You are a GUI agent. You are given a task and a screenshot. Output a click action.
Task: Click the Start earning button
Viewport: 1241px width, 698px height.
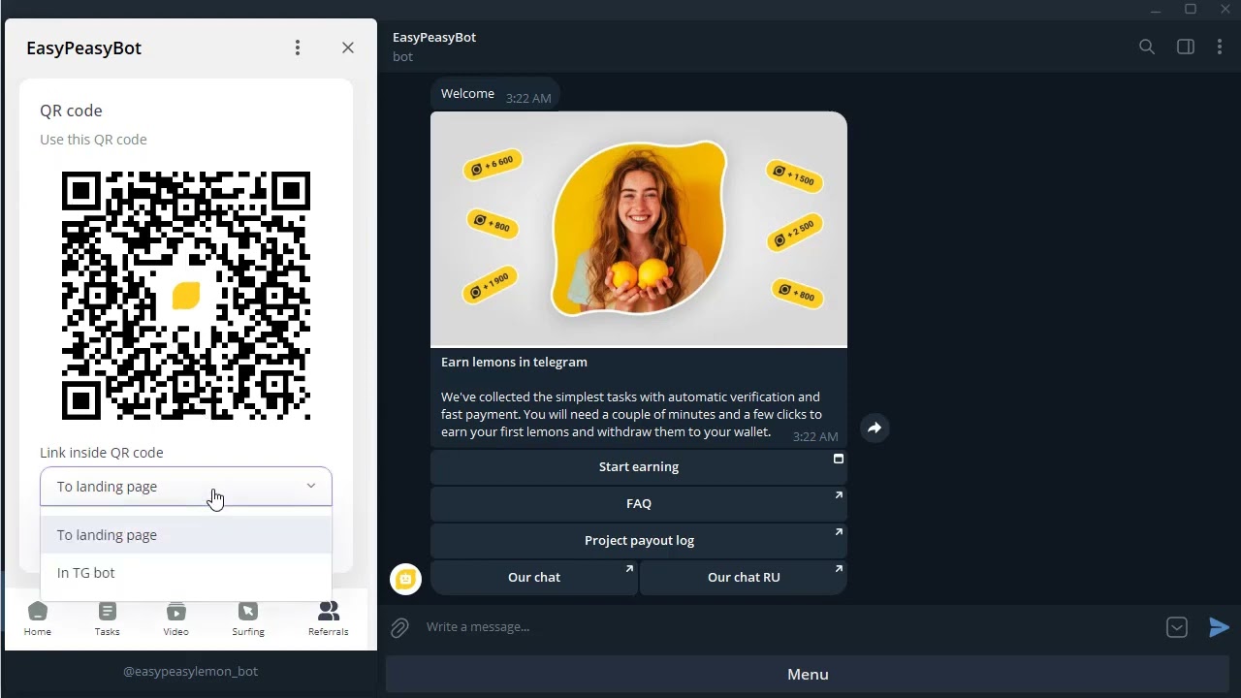coord(639,466)
